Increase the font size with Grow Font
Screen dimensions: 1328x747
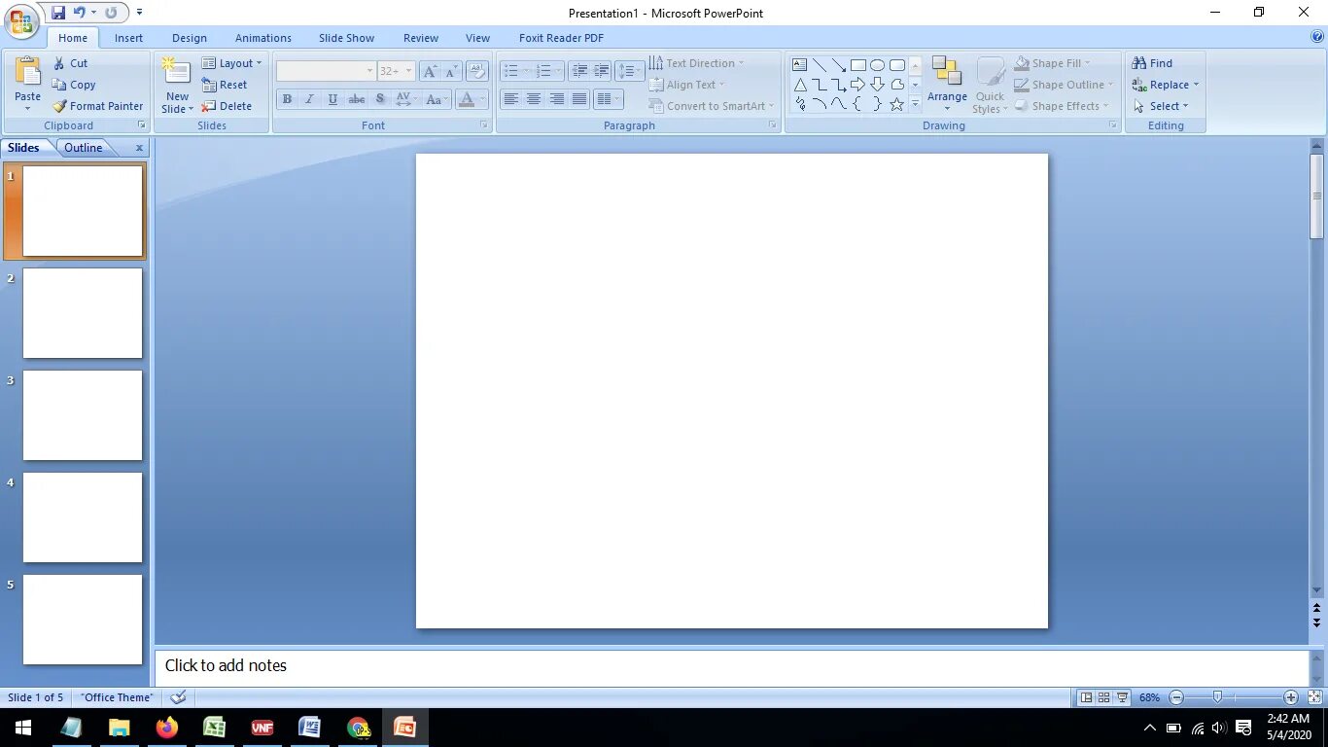pyautogui.click(x=430, y=71)
